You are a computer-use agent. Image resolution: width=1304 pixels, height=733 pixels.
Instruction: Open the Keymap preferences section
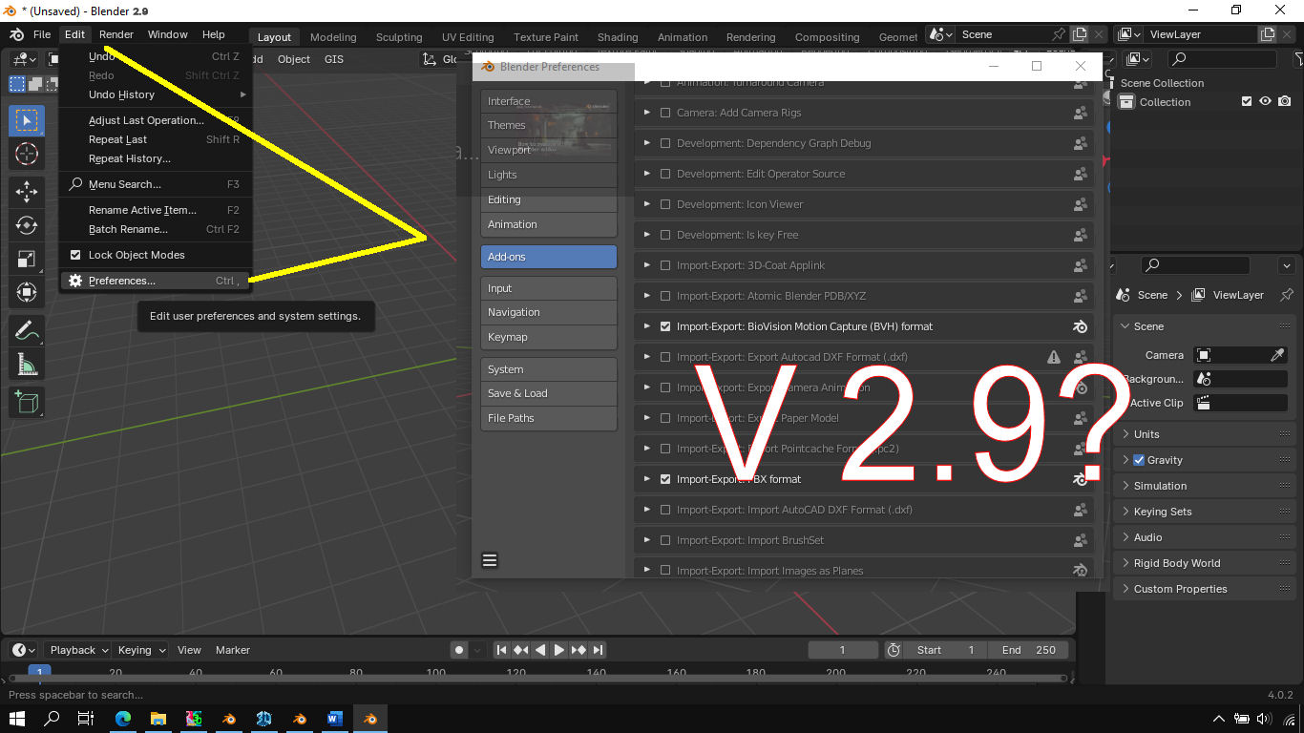pos(549,337)
